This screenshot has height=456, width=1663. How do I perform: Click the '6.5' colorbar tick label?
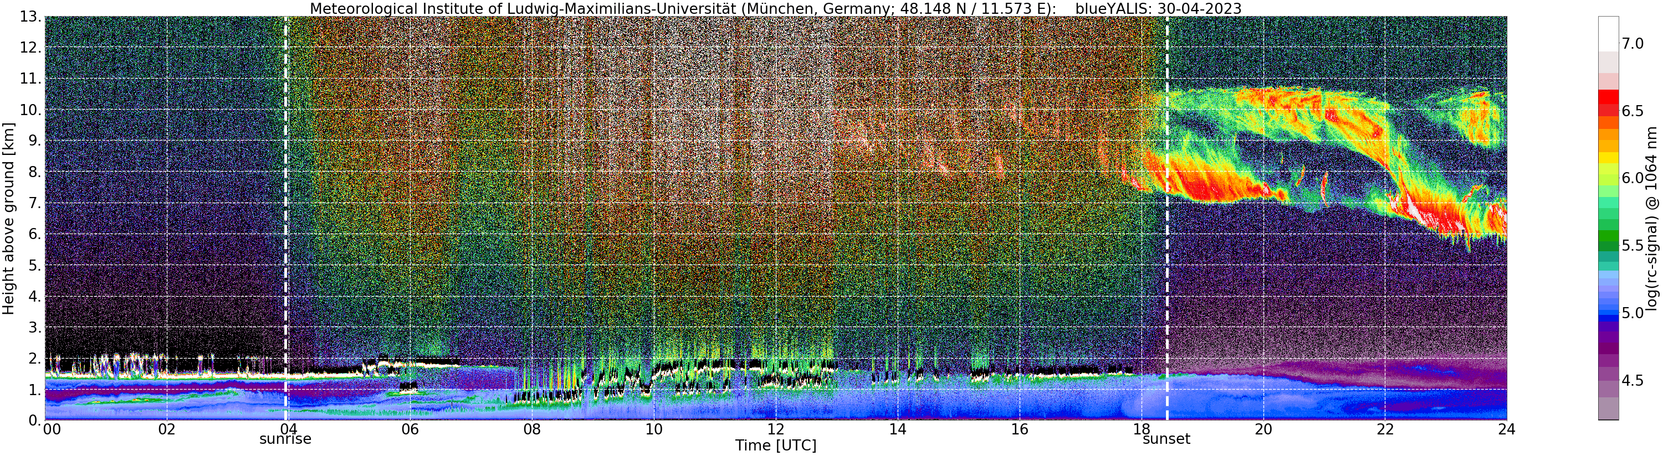1633,110
